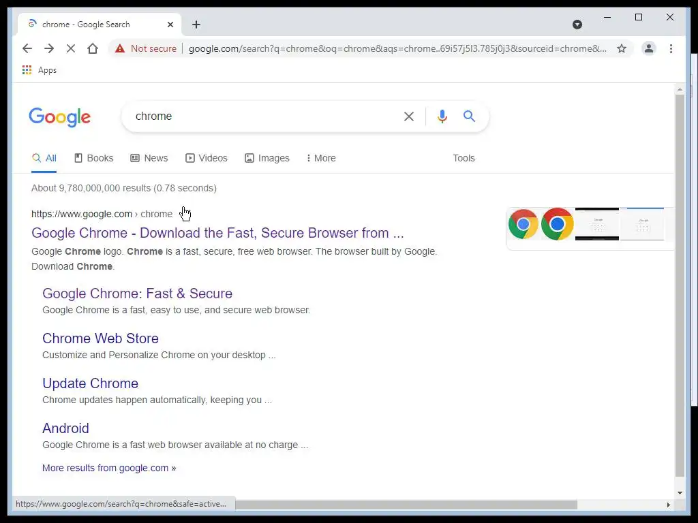Click the 'About 9,780,000,000 results' text
The image size is (698, 523).
click(x=124, y=188)
